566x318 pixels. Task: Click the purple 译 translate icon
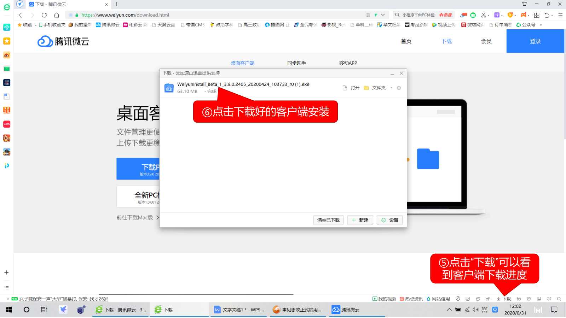point(497,15)
